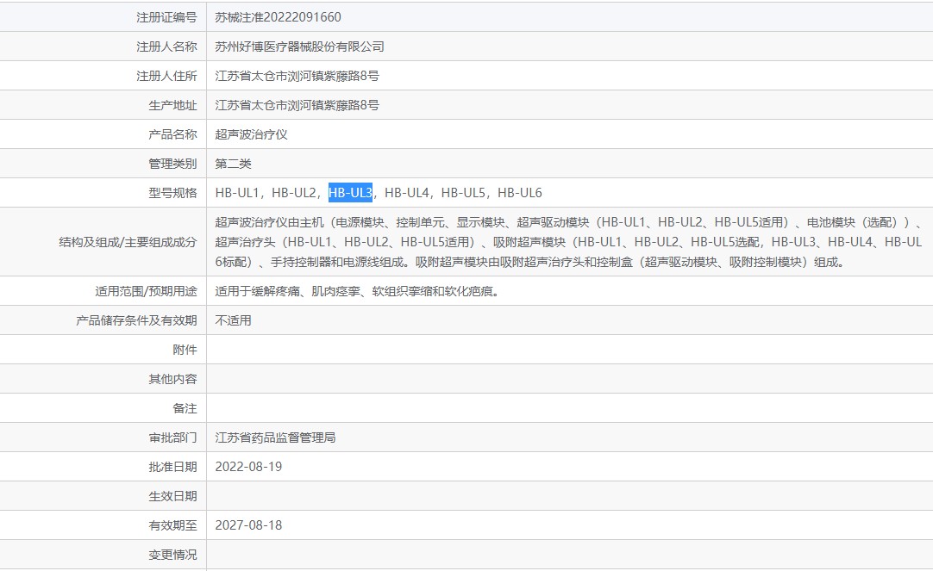Screen dimensions: 933x571
Task: Click the 注册证编号 row label
Action: click(166, 17)
